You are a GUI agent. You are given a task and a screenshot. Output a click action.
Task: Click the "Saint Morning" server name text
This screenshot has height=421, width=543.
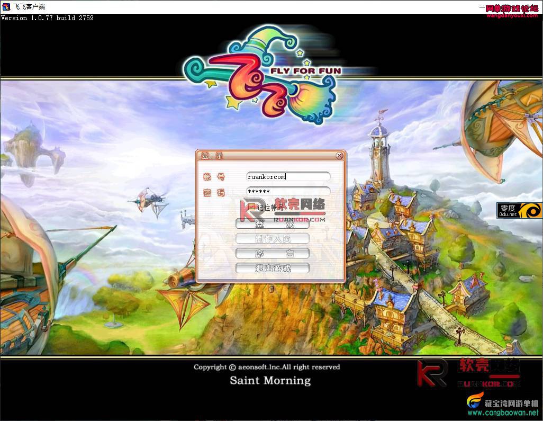270,380
